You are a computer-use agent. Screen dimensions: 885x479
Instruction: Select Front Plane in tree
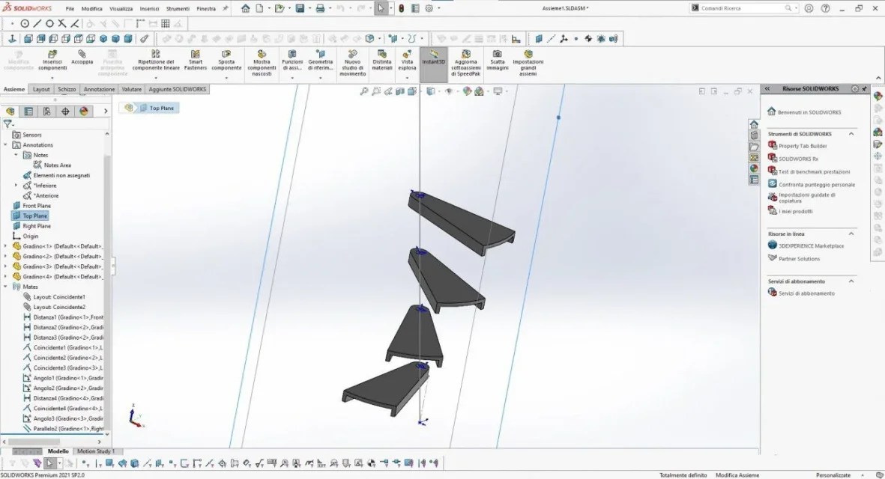(37, 206)
